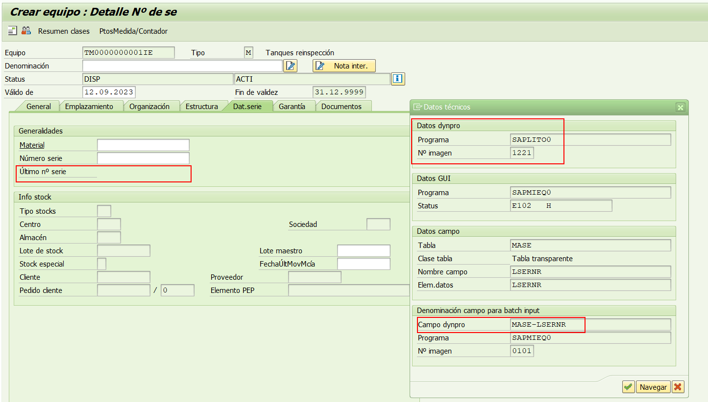Close the Datos técnicos dialog window
The height and width of the screenshot is (402, 708).
[680, 107]
